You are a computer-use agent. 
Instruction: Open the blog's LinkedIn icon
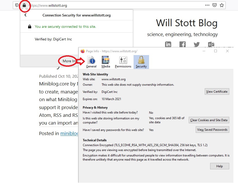(168, 44)
